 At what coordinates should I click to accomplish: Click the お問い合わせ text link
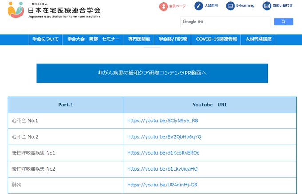tap(282, 5)
